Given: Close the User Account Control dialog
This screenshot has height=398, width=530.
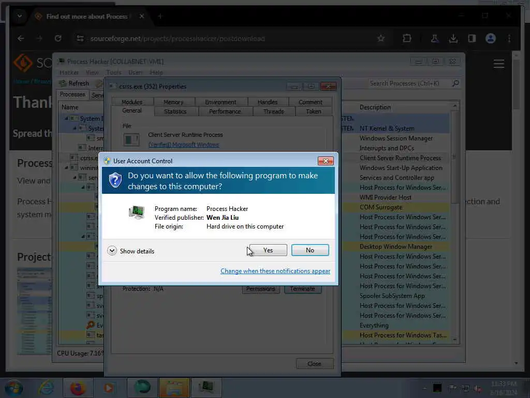Looking at the screenshot, I should pos(326,161).
